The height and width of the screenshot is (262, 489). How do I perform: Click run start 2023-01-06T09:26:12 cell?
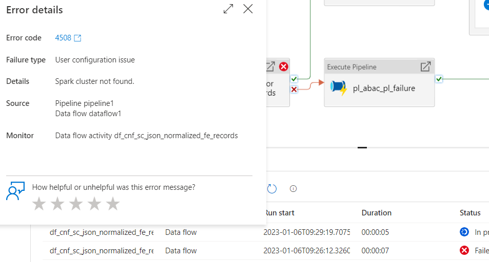tap(306, 251)
